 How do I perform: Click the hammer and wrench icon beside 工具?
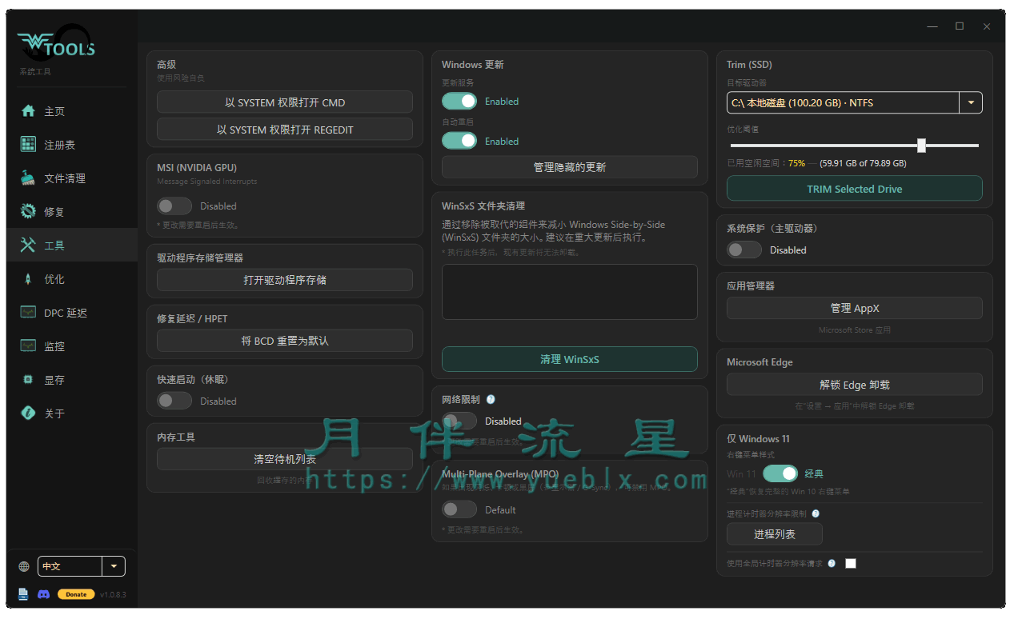pos(28,246)
